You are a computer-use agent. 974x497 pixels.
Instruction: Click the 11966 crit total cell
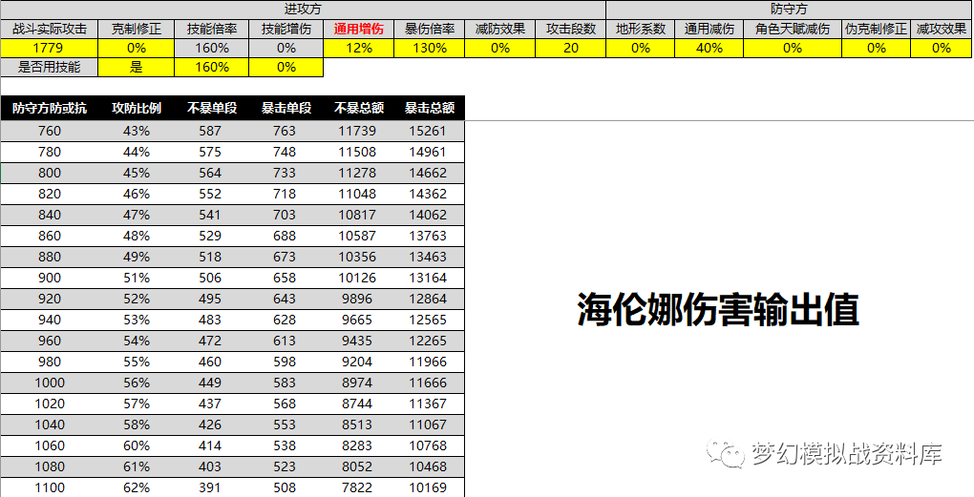click(430, 362)
